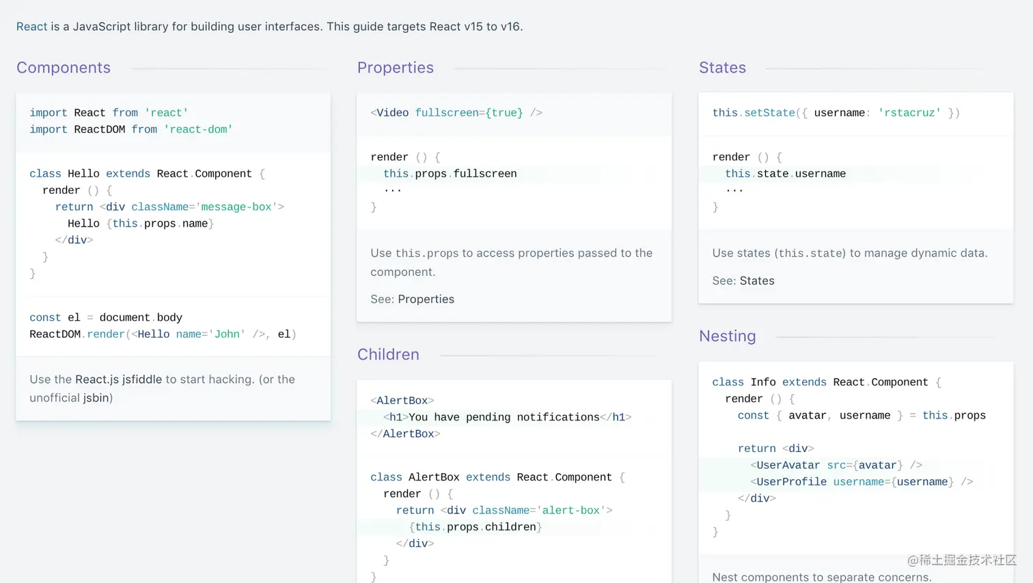Open the React.js jsfiddle link

coord(119,379)
